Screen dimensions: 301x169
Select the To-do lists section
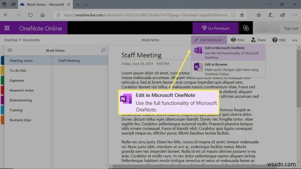click(x=28, y=70)
